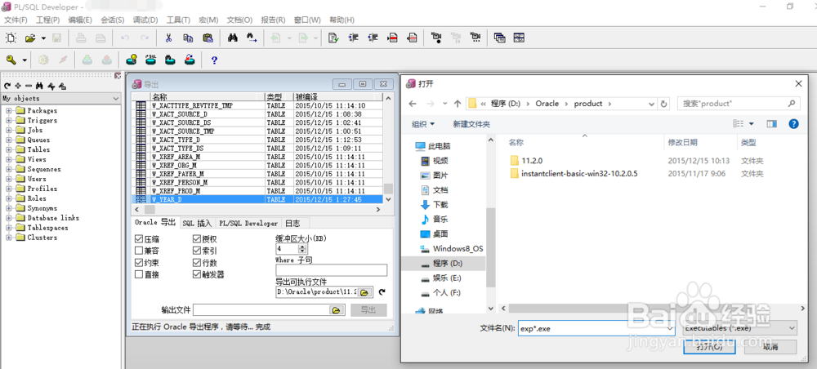
Task: Click the Where 子句 input field
Action: coord(332,270)
